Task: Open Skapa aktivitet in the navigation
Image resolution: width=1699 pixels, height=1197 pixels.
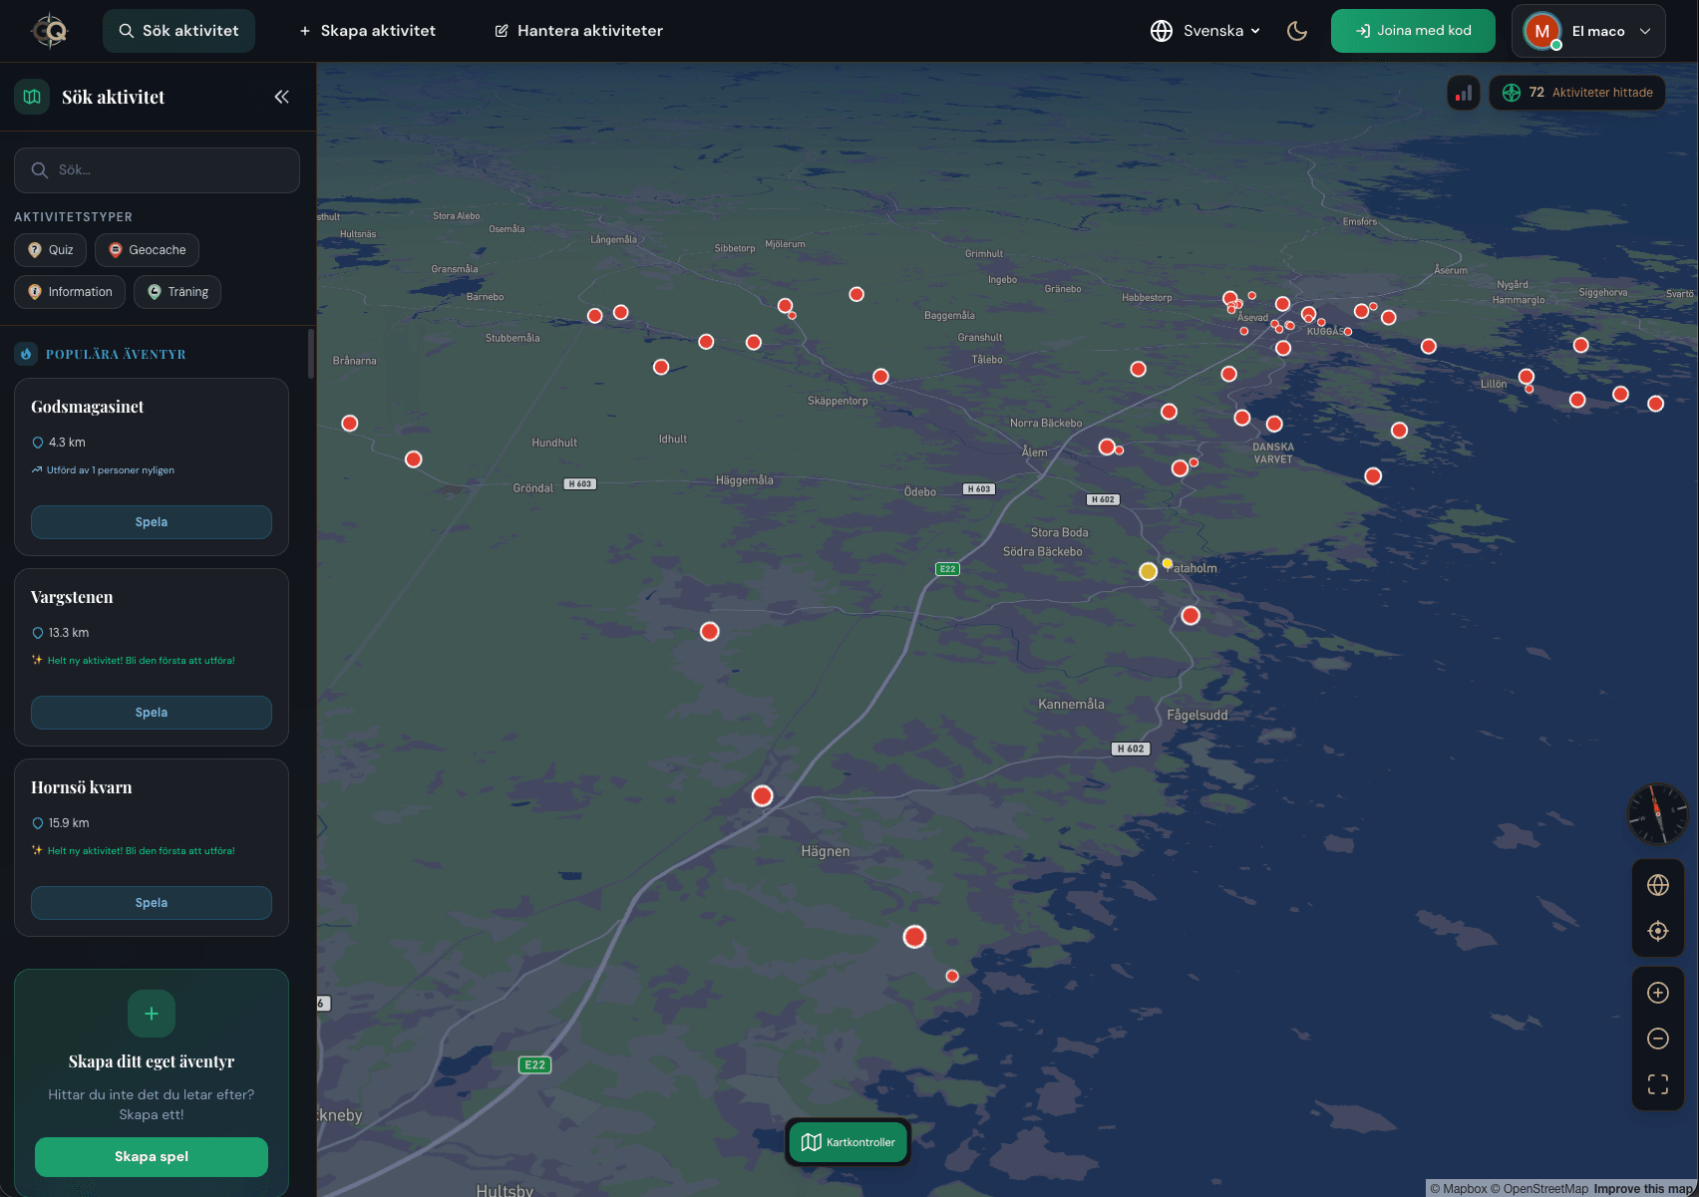Action: tap(367, 30)
